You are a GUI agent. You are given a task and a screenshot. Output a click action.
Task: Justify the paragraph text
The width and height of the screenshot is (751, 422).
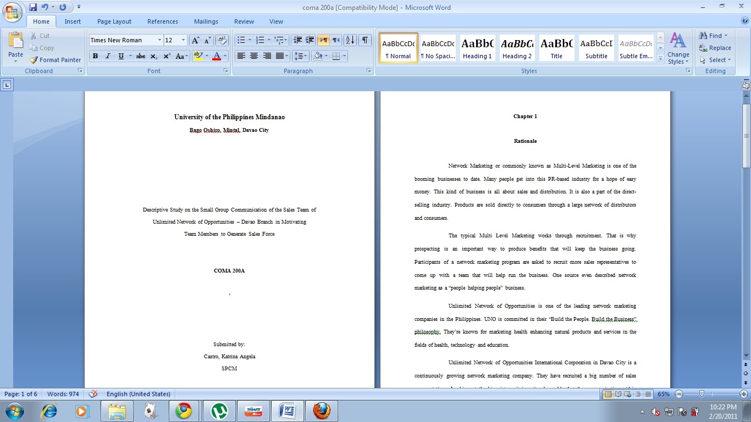coord(280,56)
